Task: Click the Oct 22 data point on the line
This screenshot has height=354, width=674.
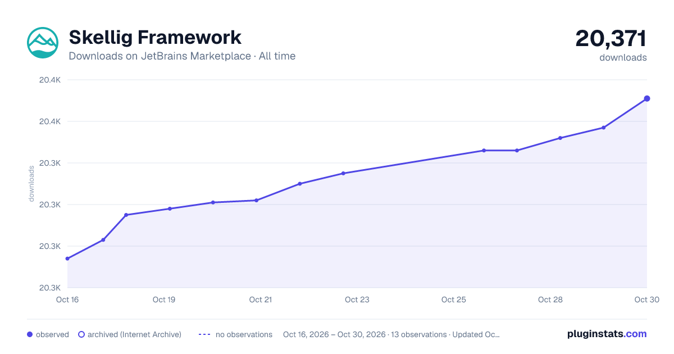Action: 300,184
